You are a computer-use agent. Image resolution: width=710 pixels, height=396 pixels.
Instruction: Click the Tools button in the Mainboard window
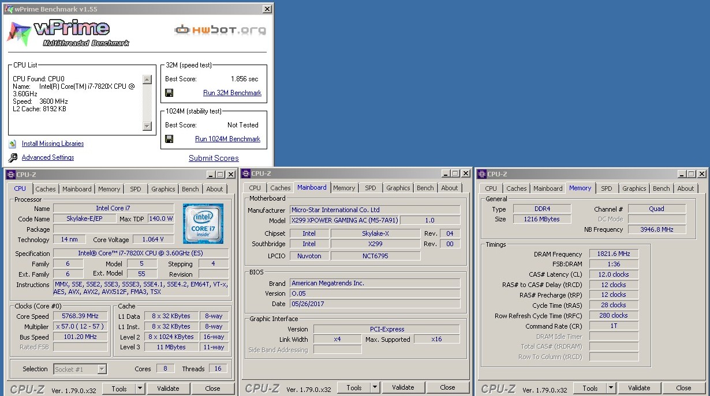pyautogui.click(x=354, y=388)
